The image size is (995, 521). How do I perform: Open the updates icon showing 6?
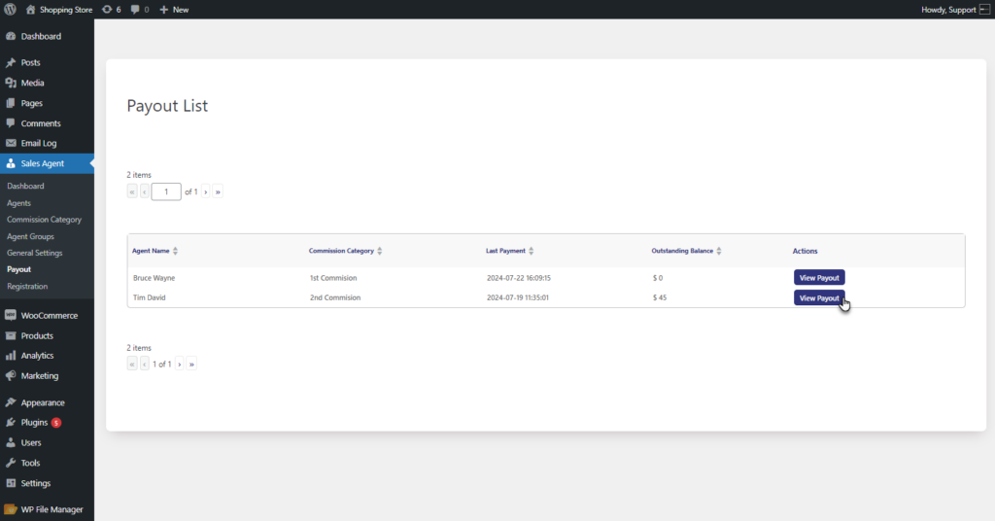click(x=107, y=10)
